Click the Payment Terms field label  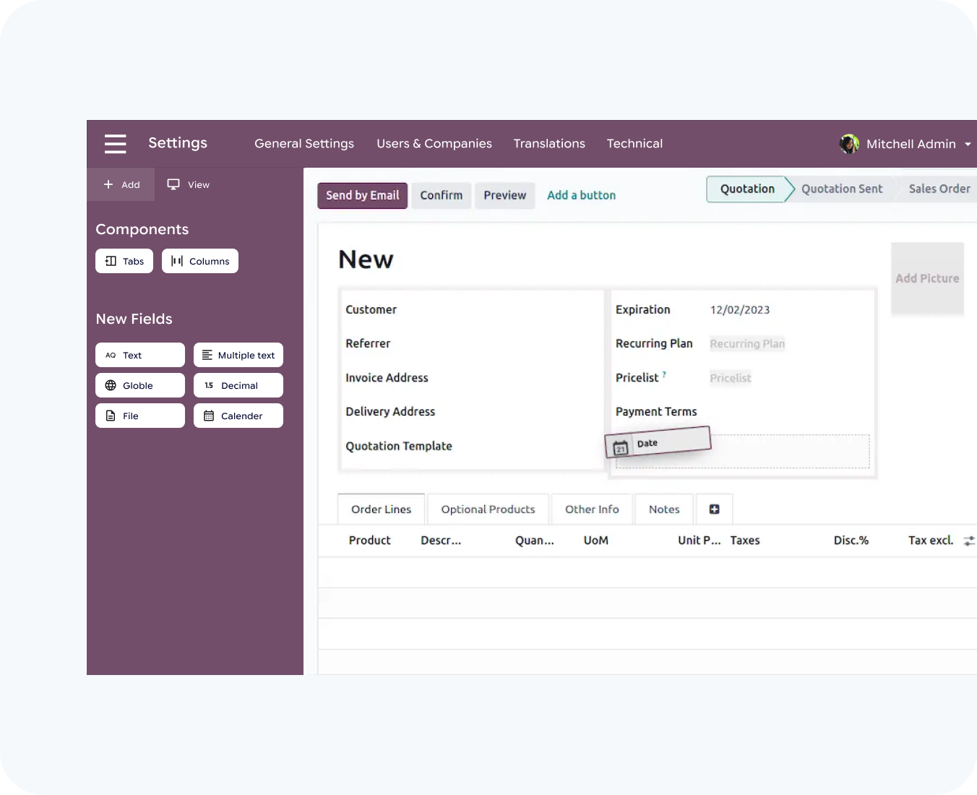click(656, 411)
